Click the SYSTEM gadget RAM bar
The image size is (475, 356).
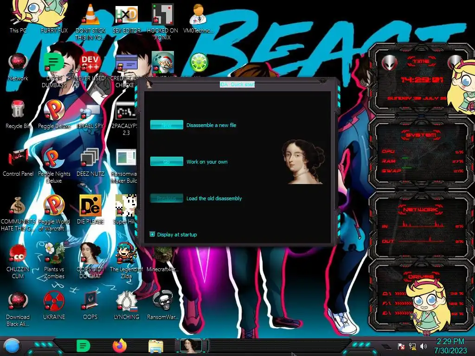pos(422,161)
